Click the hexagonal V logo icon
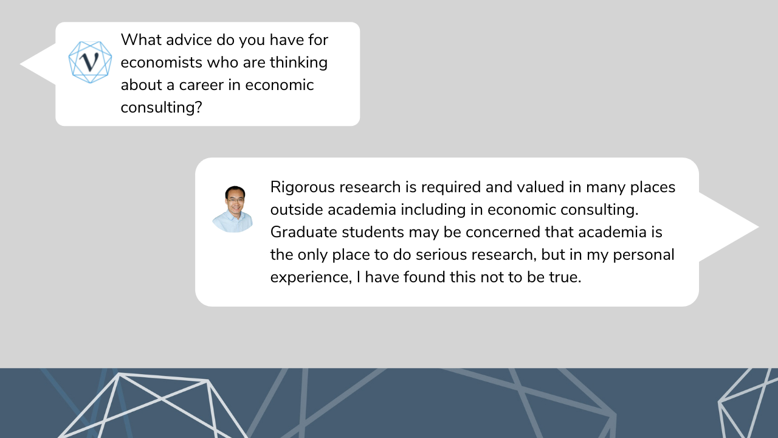Image resolution: width=778 pixels, height=438 pixels. click(x=90, y=62)
